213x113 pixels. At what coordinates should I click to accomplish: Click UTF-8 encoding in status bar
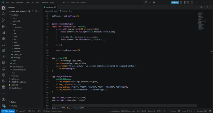coord(159,111)
